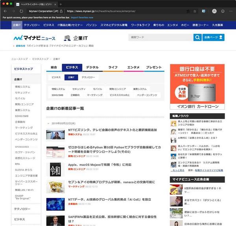Open SOHO/SMB in the left sidebar
Screen dimensions: 236x226
(22, 116)
